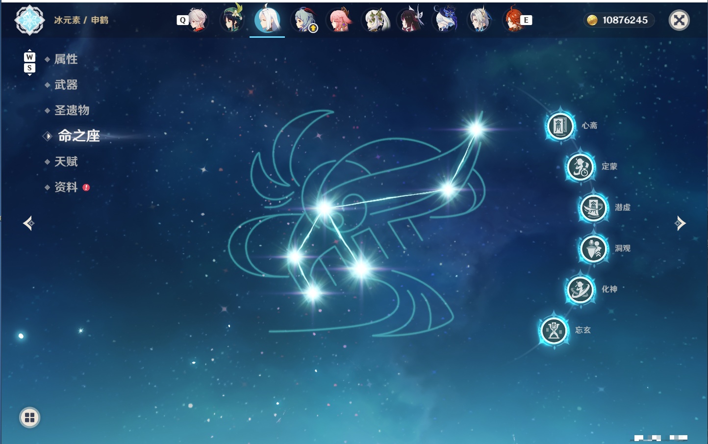Pick the dark-haired character with white ribbon

click(x=410, y=20)
